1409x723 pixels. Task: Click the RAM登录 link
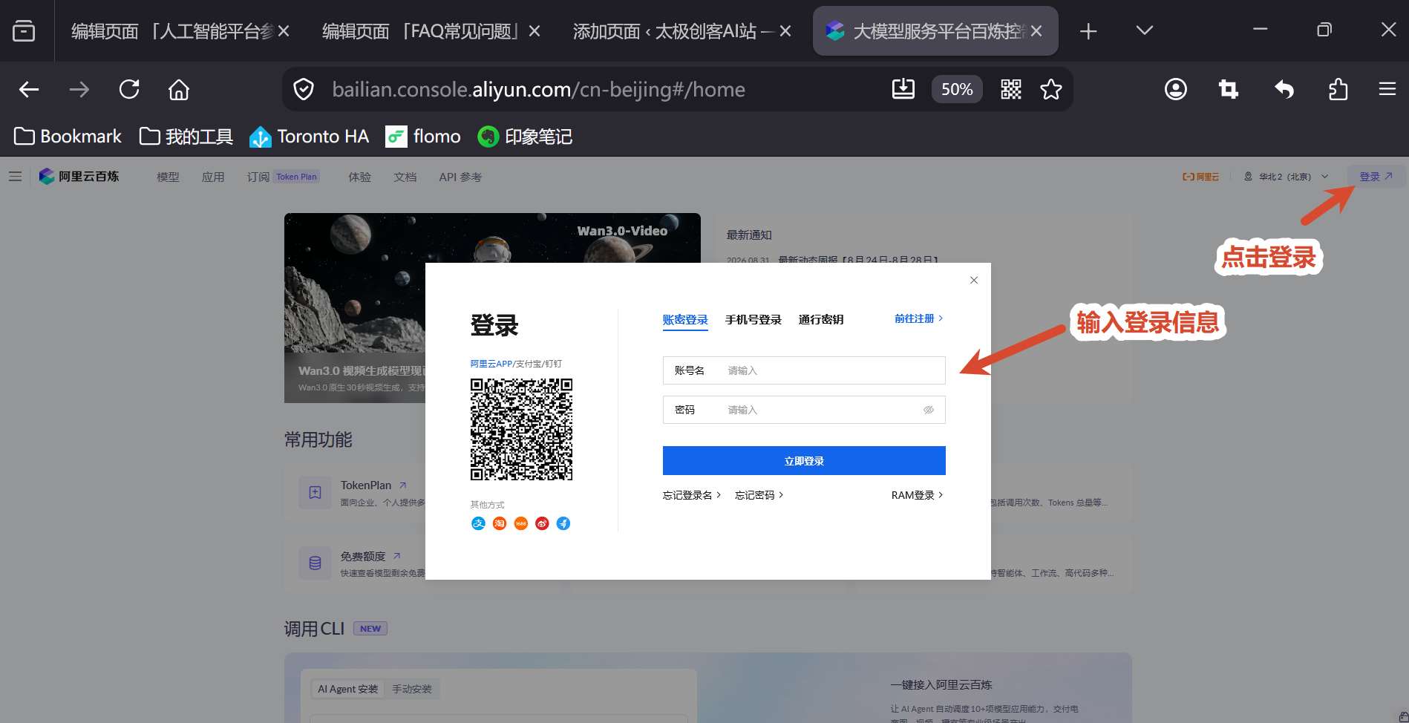[917, 495]
